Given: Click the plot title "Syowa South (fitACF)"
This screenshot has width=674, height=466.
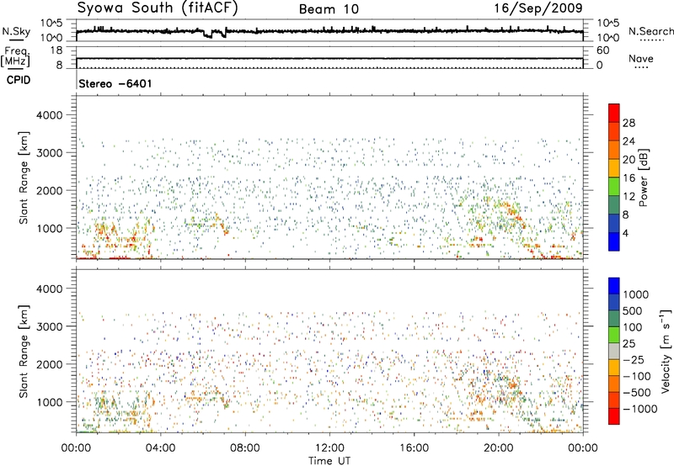Looking at the screenshot, I should click(158, 8).
